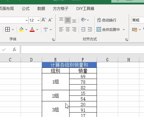This screenshot has width=144, height=117.
Task: Select the 组别 header cell
Action: (x=56, y=70)
